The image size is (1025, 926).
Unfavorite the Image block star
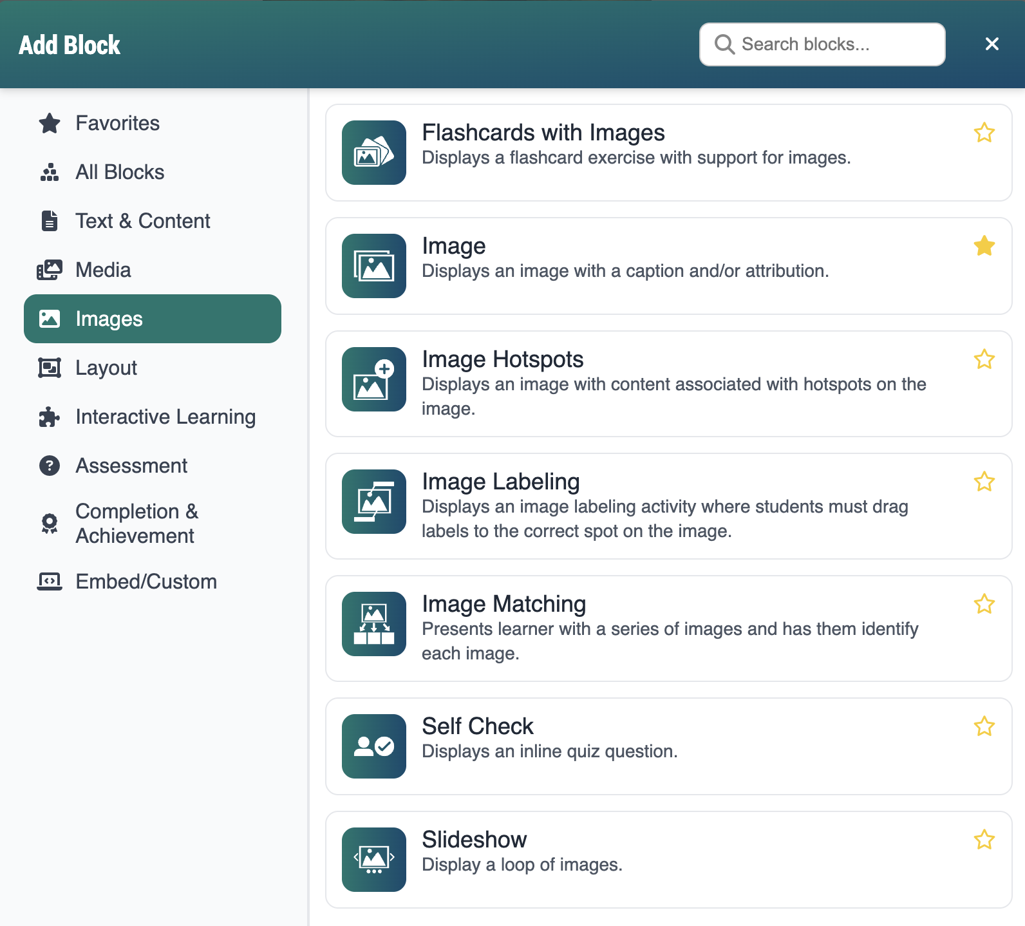click(x=984, y=246)
